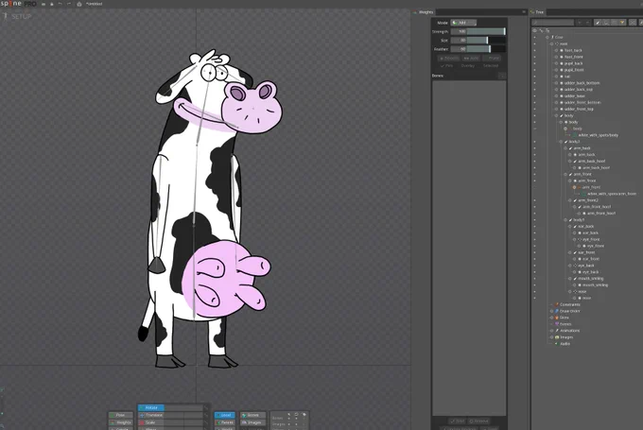Viewport: 643px width, 430px height.
Task: Select arm_back_hoof slot in the tree
Action: click(x=596, y=167)
